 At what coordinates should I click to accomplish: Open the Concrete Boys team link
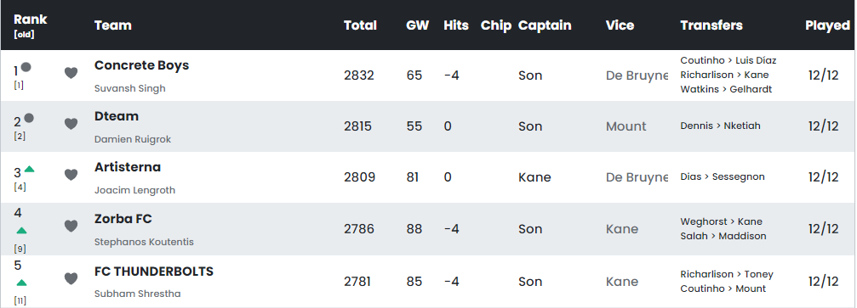(x=141, y=65)
